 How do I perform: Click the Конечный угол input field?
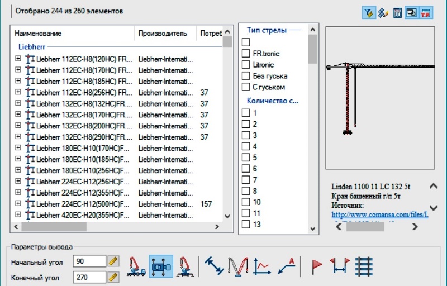89,277
